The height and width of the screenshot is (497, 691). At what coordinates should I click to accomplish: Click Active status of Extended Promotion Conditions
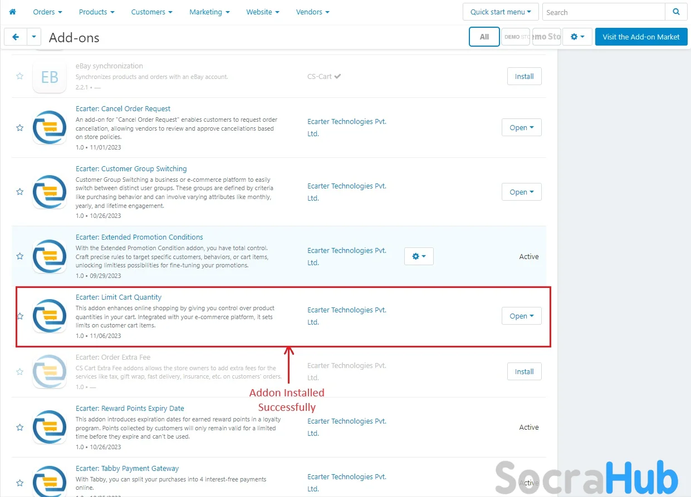click(x=529, y=256)
